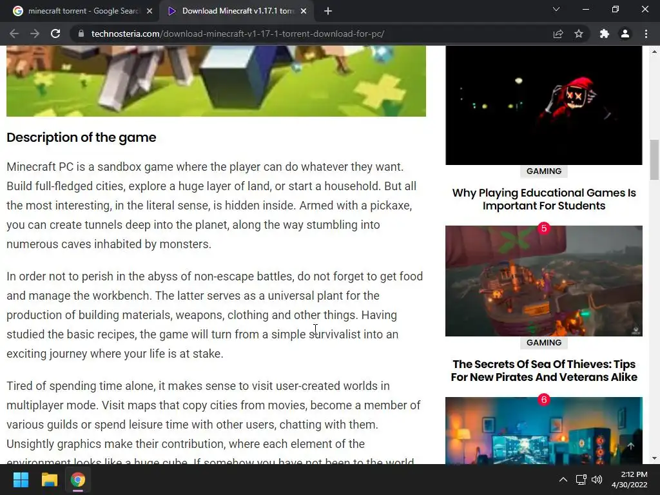Click the page scrollbar up arrow
660x495 pixels.
tap(655, 52)
